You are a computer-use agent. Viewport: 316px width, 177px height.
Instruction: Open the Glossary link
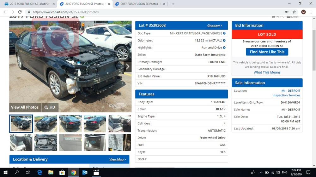pyautogui.click(x=215, y=26)
